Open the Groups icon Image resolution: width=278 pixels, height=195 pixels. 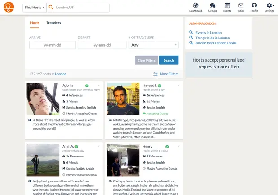pyautogui.click(x=213, y=5)
